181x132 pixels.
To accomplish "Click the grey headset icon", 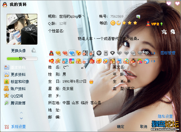I will tap(173, 32).
